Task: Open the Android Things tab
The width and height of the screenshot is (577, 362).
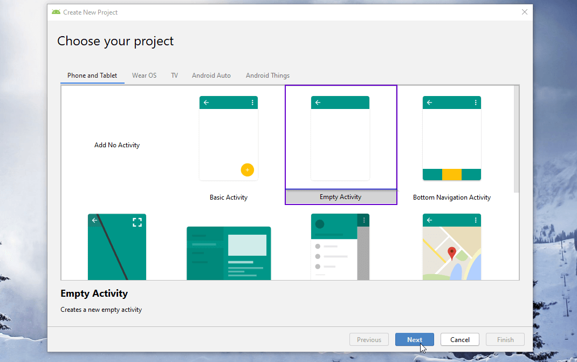Action: [x=267, y=76]
